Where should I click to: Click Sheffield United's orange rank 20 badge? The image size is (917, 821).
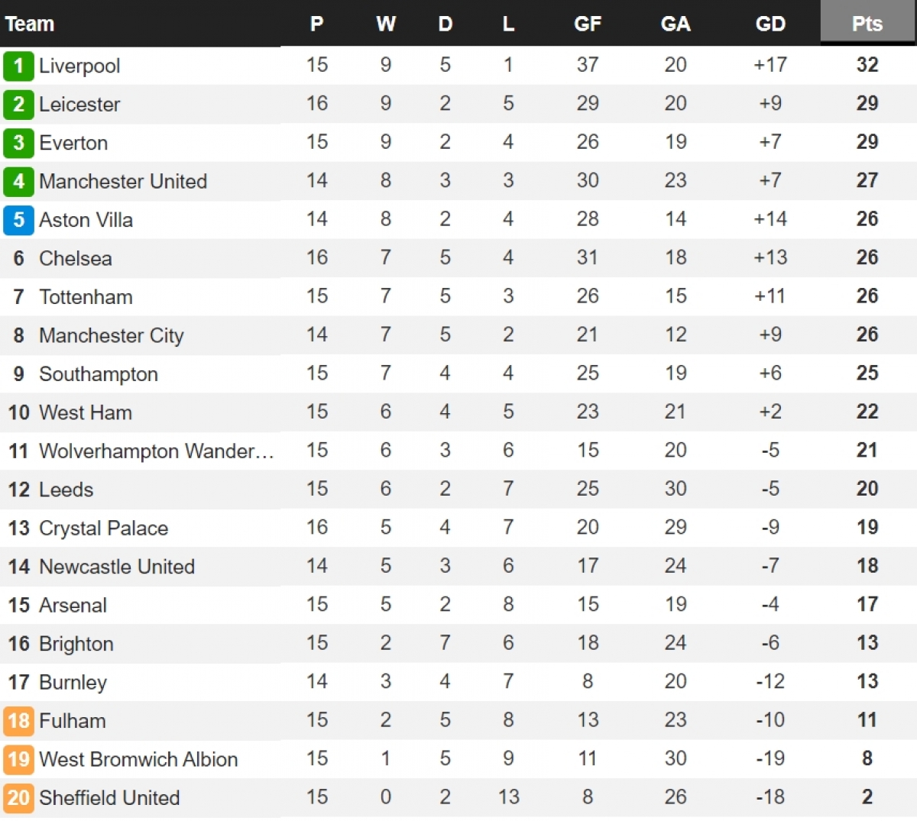pos(18,797)
